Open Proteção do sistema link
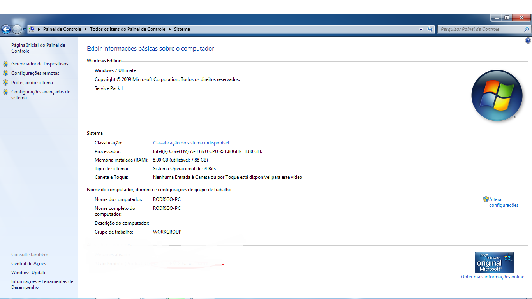 point(32,83)
